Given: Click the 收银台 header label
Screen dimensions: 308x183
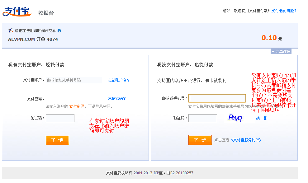Looking at the screenshot, I should (x=46, y=13).
